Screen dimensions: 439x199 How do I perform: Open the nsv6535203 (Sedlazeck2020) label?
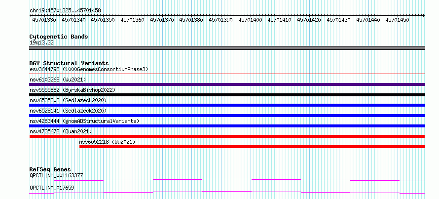pos(68,100)
